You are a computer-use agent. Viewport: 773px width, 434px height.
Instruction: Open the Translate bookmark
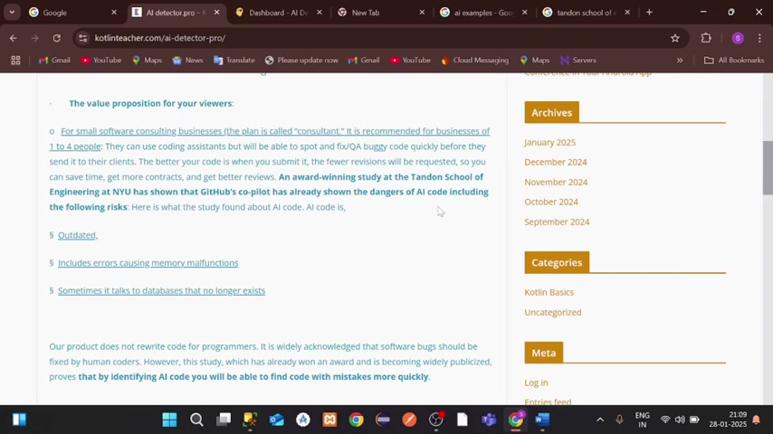click(234, 60)
